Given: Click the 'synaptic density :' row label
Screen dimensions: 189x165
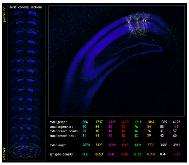Looking at the screenshot, I should point(62,154).
